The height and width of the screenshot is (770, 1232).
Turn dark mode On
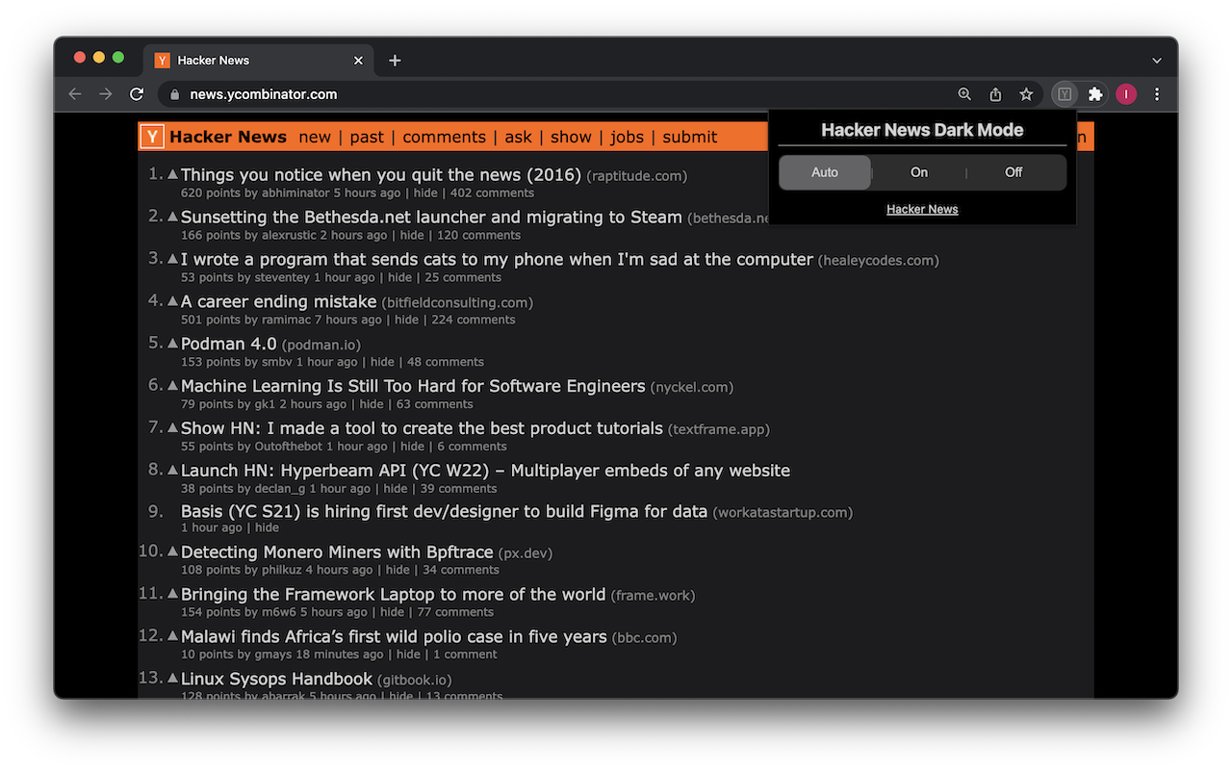tap(919, 172)
